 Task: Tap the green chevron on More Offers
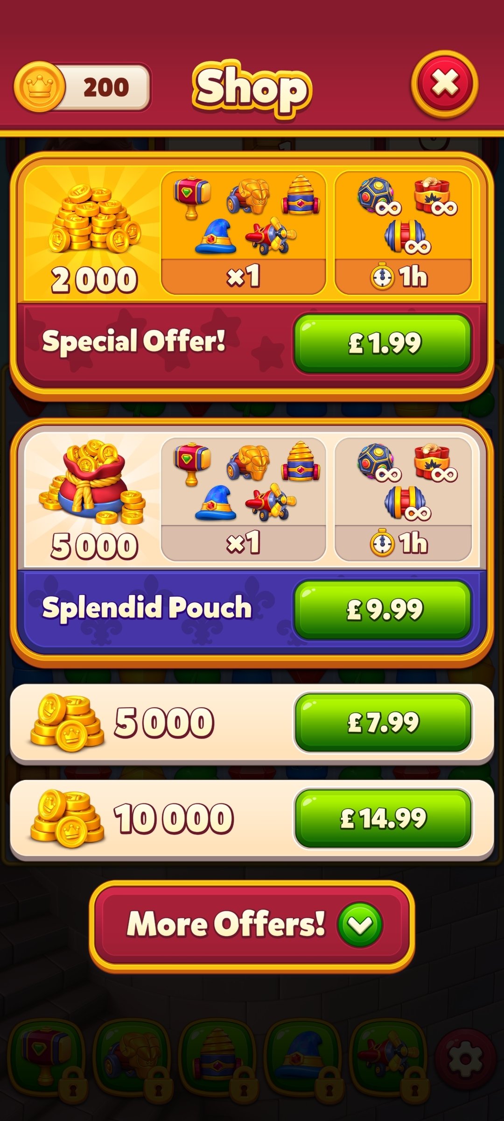(360, 925)
